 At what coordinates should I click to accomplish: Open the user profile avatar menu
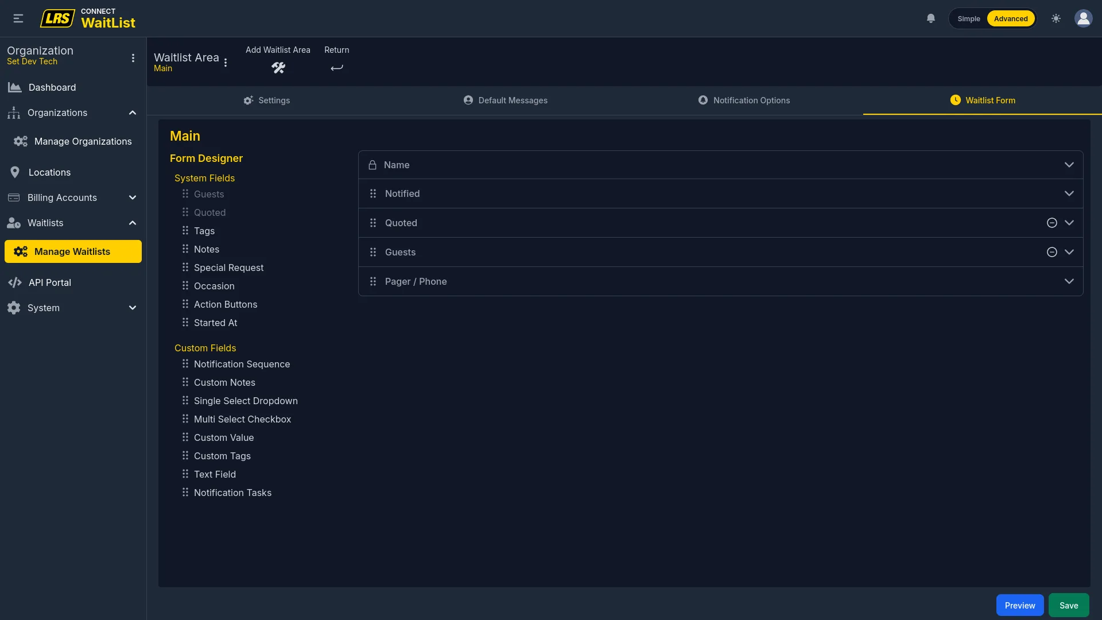(x=1084, y=18)
